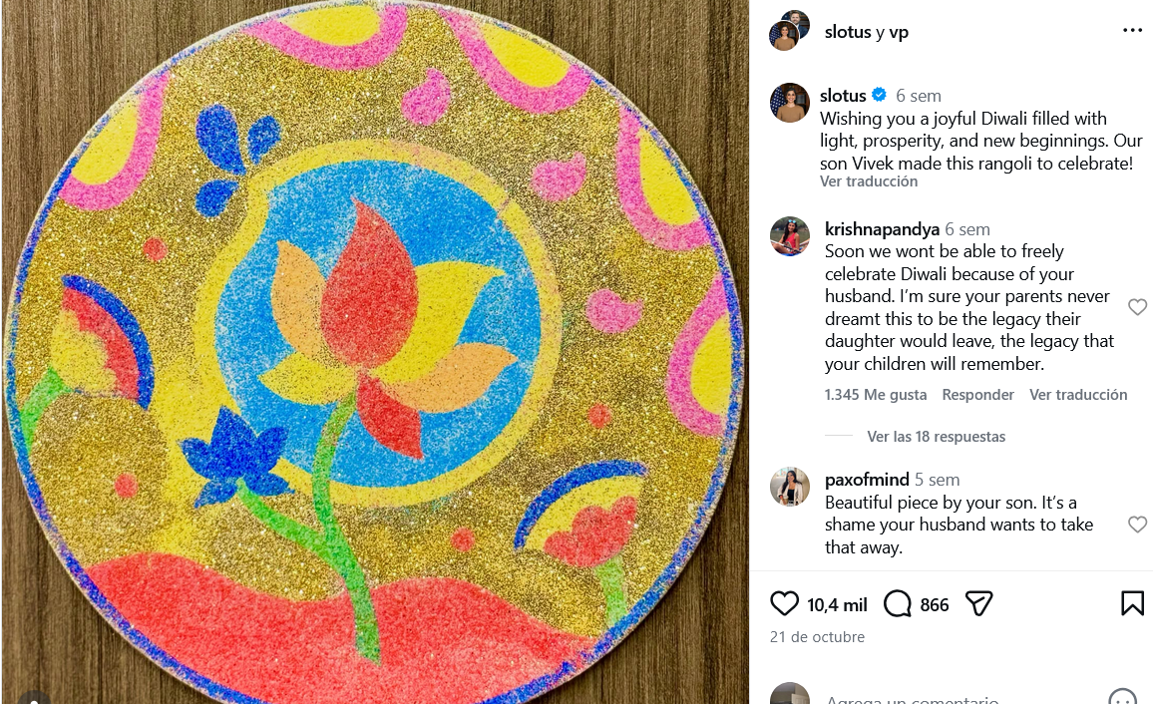
Task: Click the rangoli artwork photo
Action: click(x=375, y=352)
